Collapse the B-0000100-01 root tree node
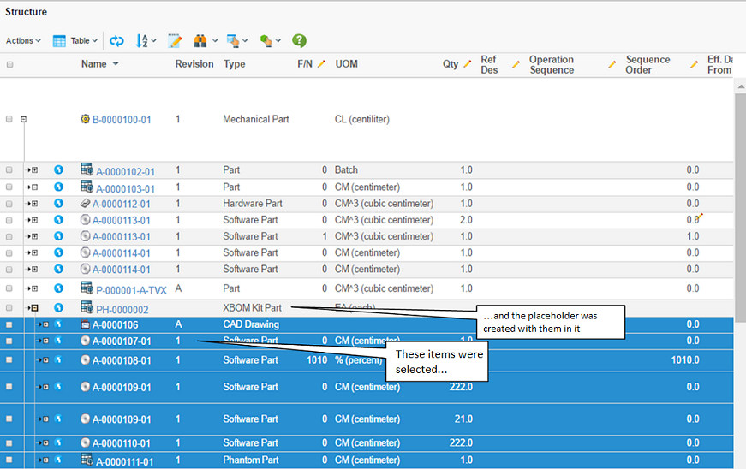 point(24,120)
